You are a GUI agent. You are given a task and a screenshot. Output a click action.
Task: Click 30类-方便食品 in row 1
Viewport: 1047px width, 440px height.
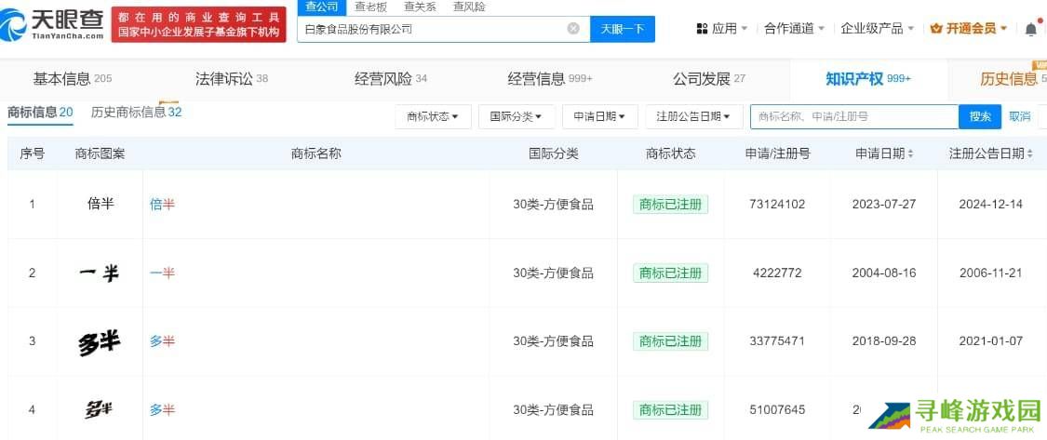coord(553,205)
